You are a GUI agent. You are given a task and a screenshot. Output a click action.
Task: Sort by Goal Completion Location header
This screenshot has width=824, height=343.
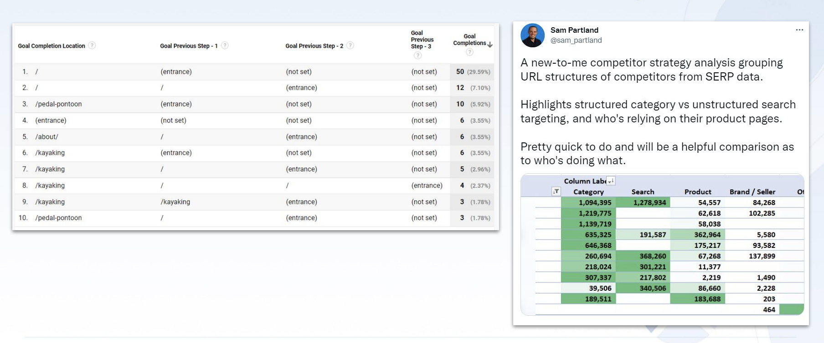point(51,46)
